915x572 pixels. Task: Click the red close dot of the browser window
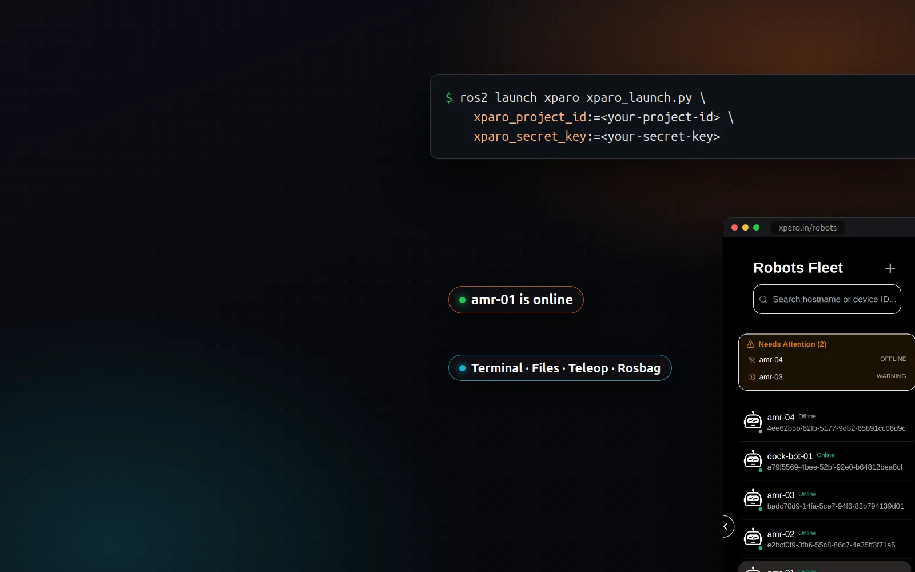click(x=734, y=228)
